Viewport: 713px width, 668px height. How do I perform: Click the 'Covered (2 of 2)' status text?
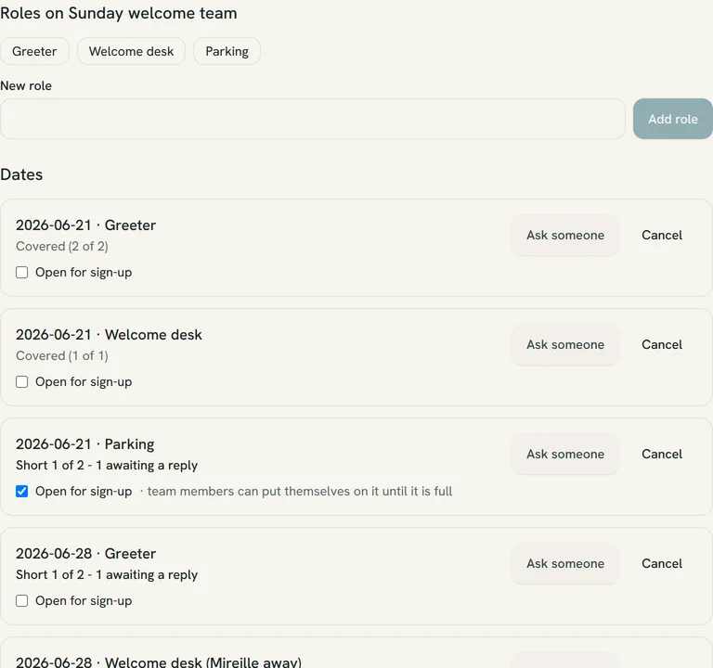pyautogui.click(x=62, y=246)
